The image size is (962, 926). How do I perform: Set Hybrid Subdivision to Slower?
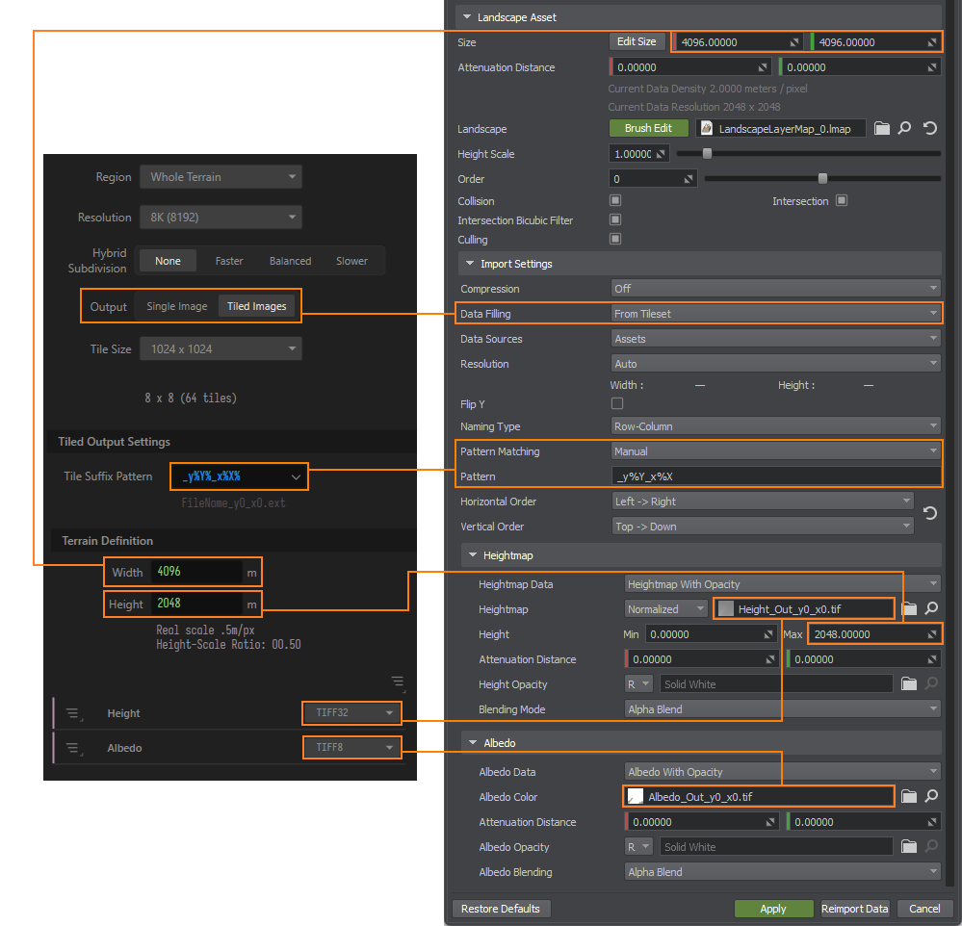pyautogui.click(x=351, y=261)
